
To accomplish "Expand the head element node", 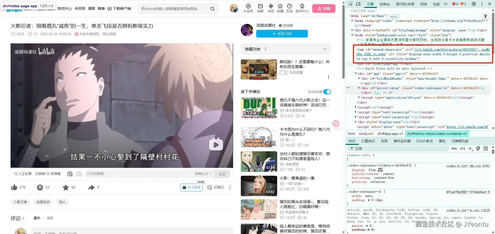I will (x=352, y=21).
